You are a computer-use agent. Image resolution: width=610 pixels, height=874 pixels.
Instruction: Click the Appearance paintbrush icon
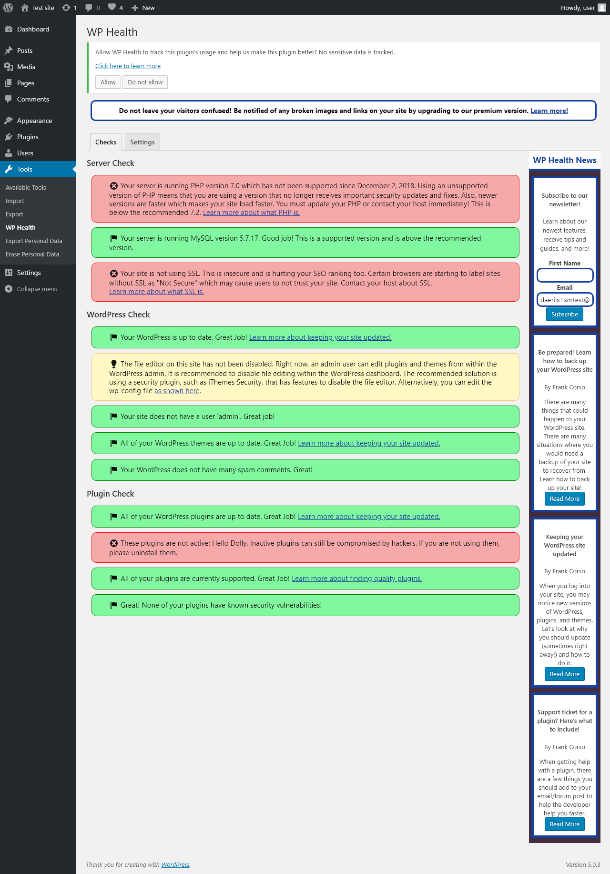pyautogui.click(x=9, y=121)
